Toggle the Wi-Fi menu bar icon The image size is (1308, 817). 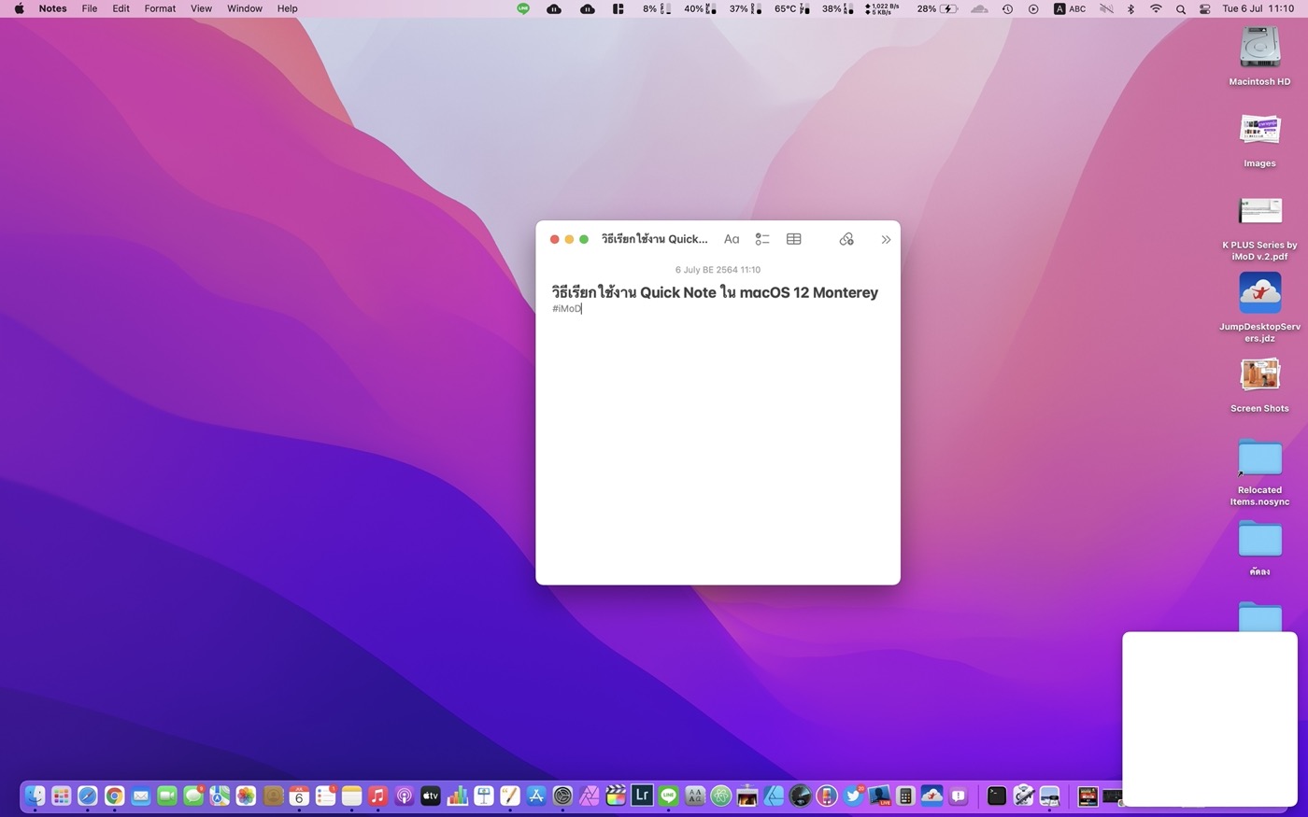(1156, 8)
